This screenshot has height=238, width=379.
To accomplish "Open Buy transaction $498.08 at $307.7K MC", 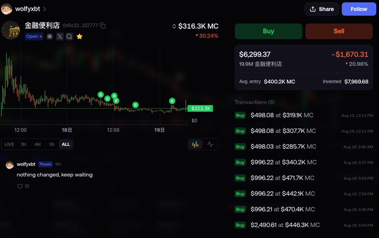I will 304,131.
